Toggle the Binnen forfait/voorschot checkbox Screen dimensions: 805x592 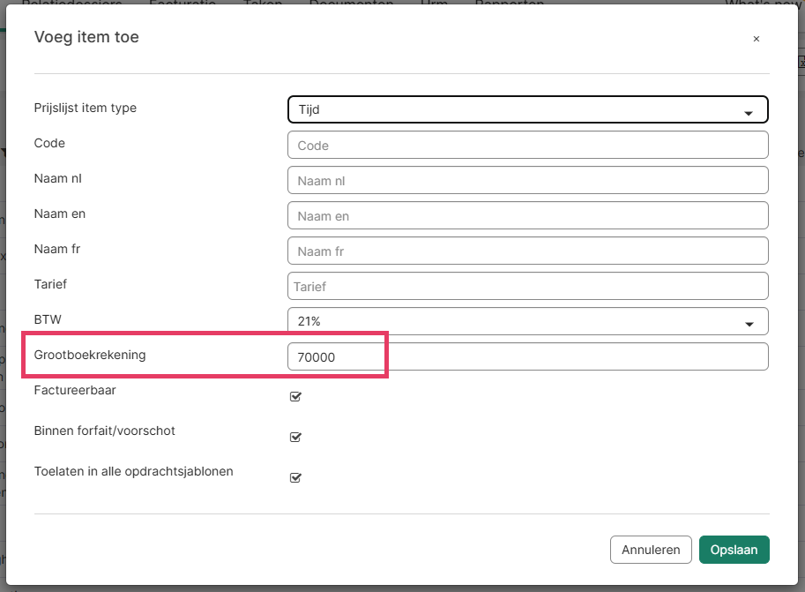[295, 437]
